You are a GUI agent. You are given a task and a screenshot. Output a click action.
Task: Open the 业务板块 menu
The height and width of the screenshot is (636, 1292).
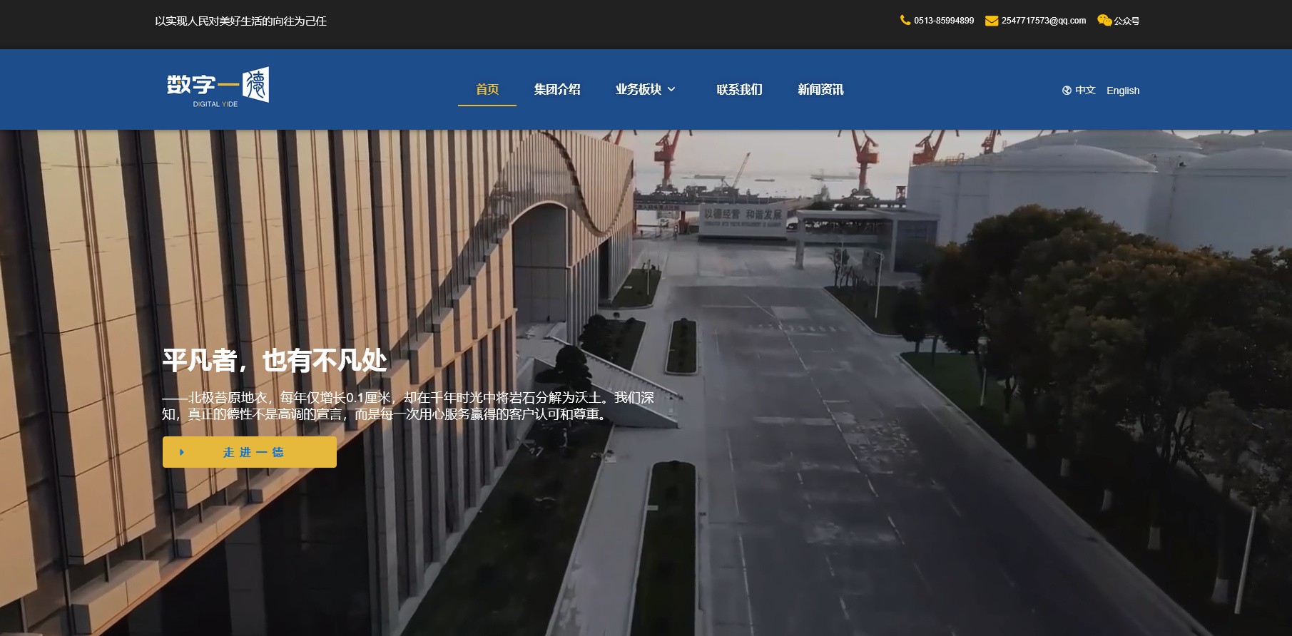[638, 90]
